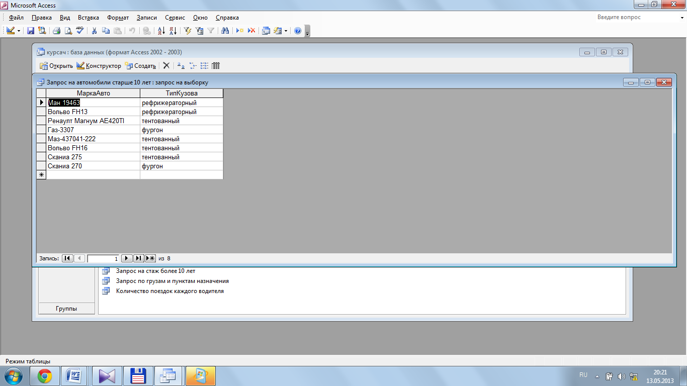Switch to Small Icons view in database window
687x386 pixels.
pyautogui.click(x=193, y=66)
